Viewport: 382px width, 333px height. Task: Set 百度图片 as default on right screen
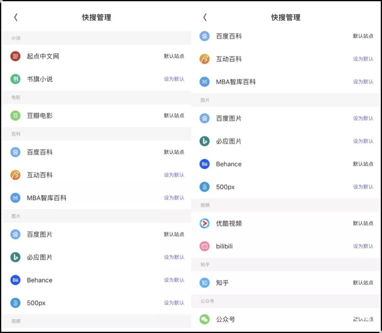point(363,119)
